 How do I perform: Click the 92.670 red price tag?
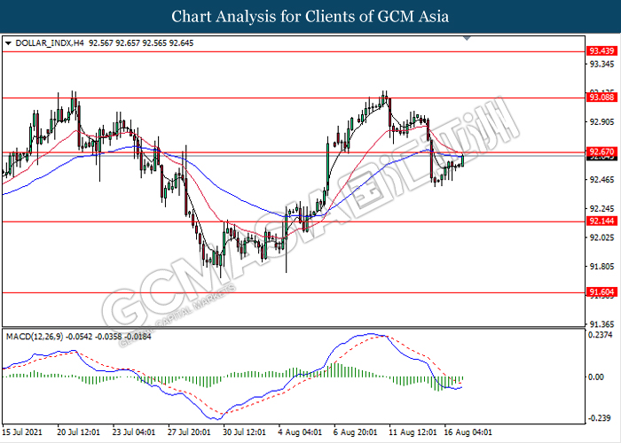coord(601,153)
